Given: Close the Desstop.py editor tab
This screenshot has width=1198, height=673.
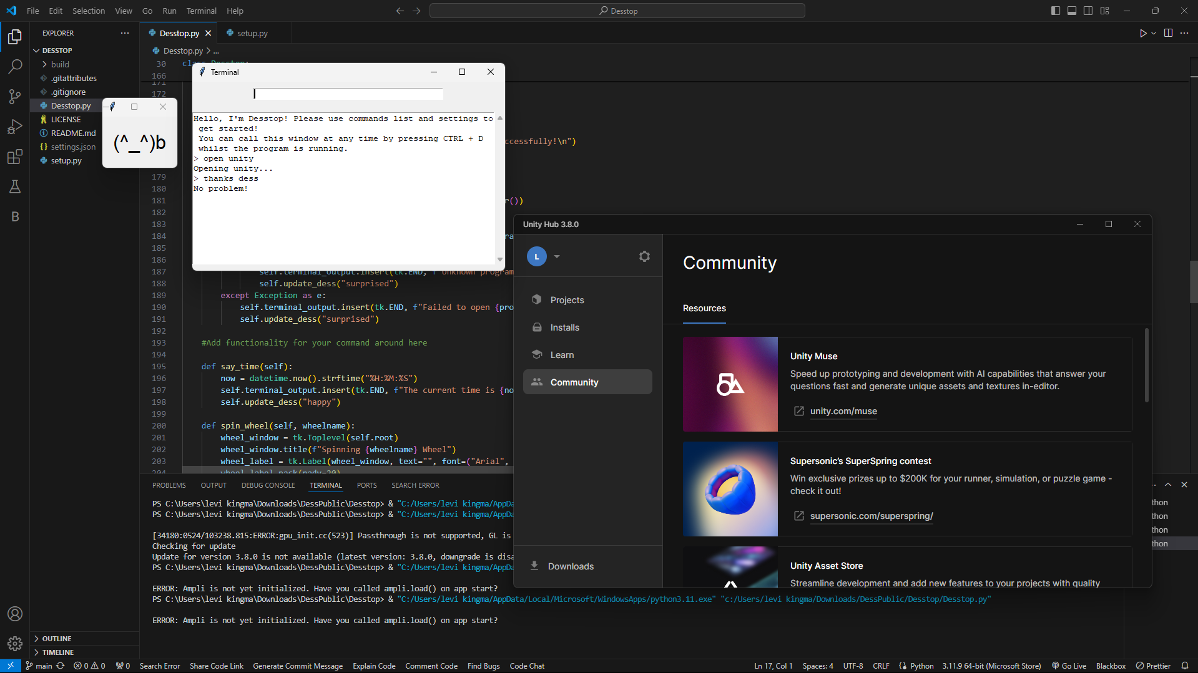Looking at the screenshot, I should coord(208,33).
